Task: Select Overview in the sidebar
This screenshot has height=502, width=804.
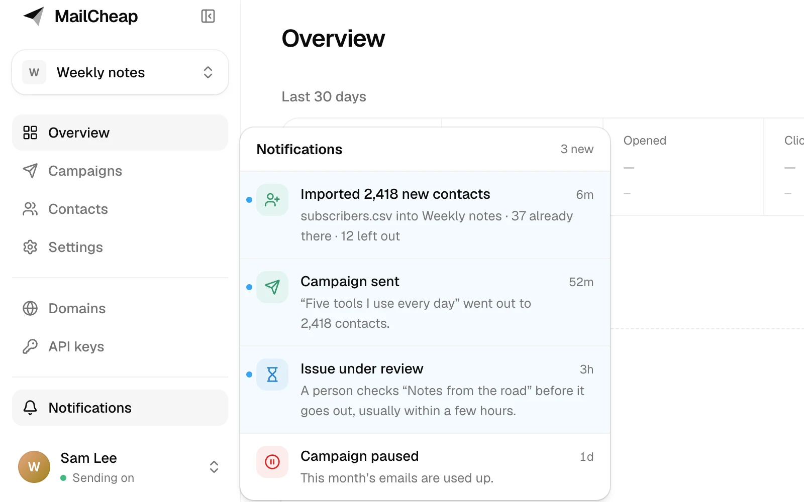Action: point(120,133)
